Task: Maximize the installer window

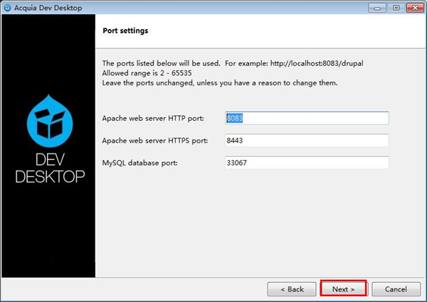Action: (x=394, y=7)
